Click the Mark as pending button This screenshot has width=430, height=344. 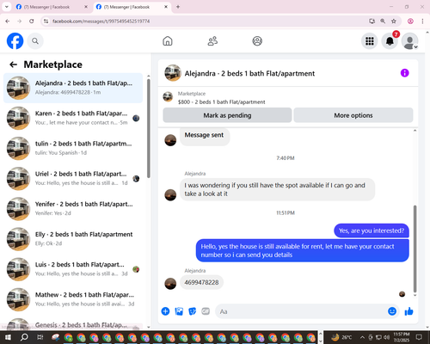227,115
